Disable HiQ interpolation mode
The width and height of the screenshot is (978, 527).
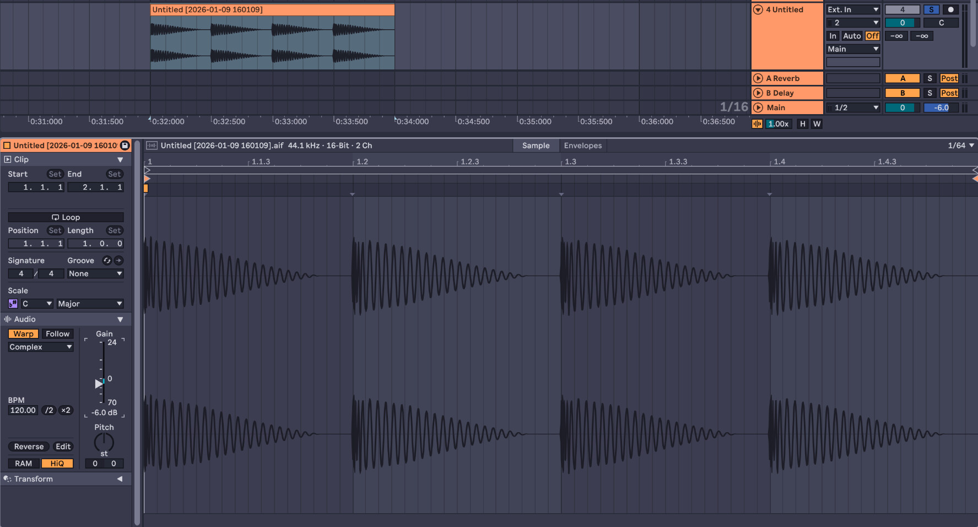(x=57, y=464)
